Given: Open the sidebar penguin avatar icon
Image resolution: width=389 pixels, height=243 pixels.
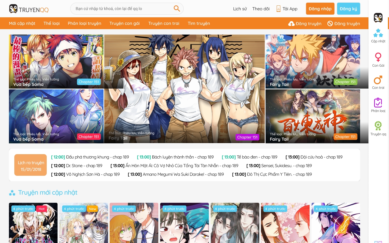Looking at the screenshot, I should tap(378, 18).
